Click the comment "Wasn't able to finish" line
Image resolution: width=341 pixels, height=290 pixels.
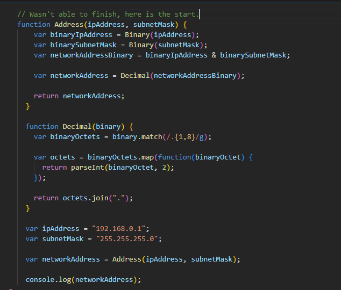pos(108,15)
